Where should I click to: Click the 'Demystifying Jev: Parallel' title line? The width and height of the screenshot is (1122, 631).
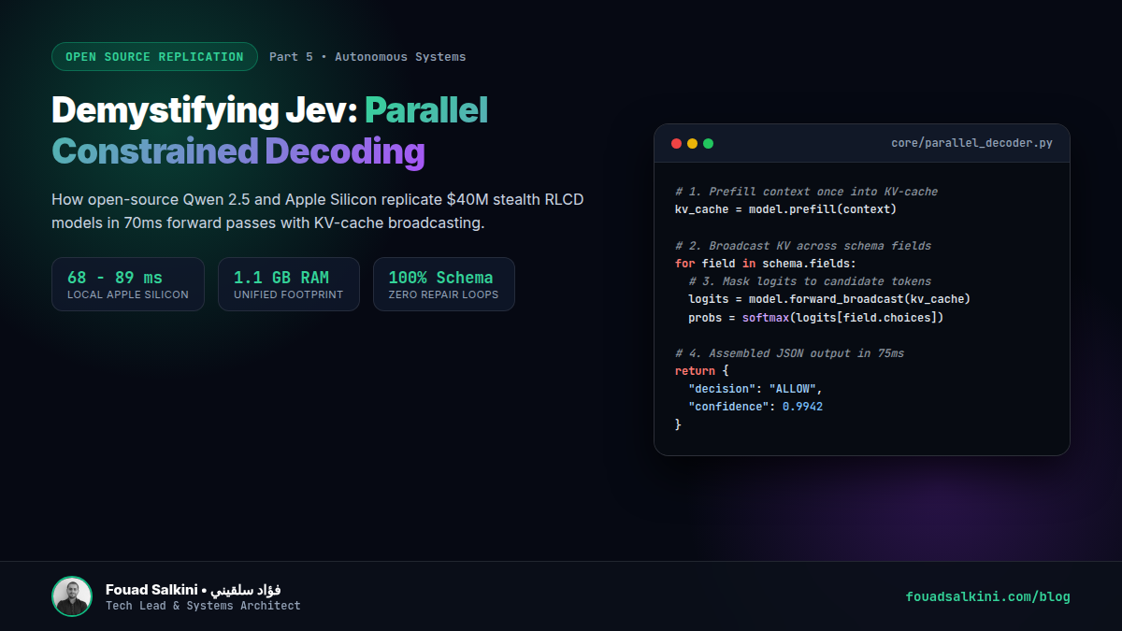click(x=270, y=110)
